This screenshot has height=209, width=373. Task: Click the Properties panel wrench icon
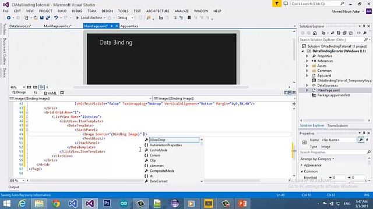(x=361, y=140)
